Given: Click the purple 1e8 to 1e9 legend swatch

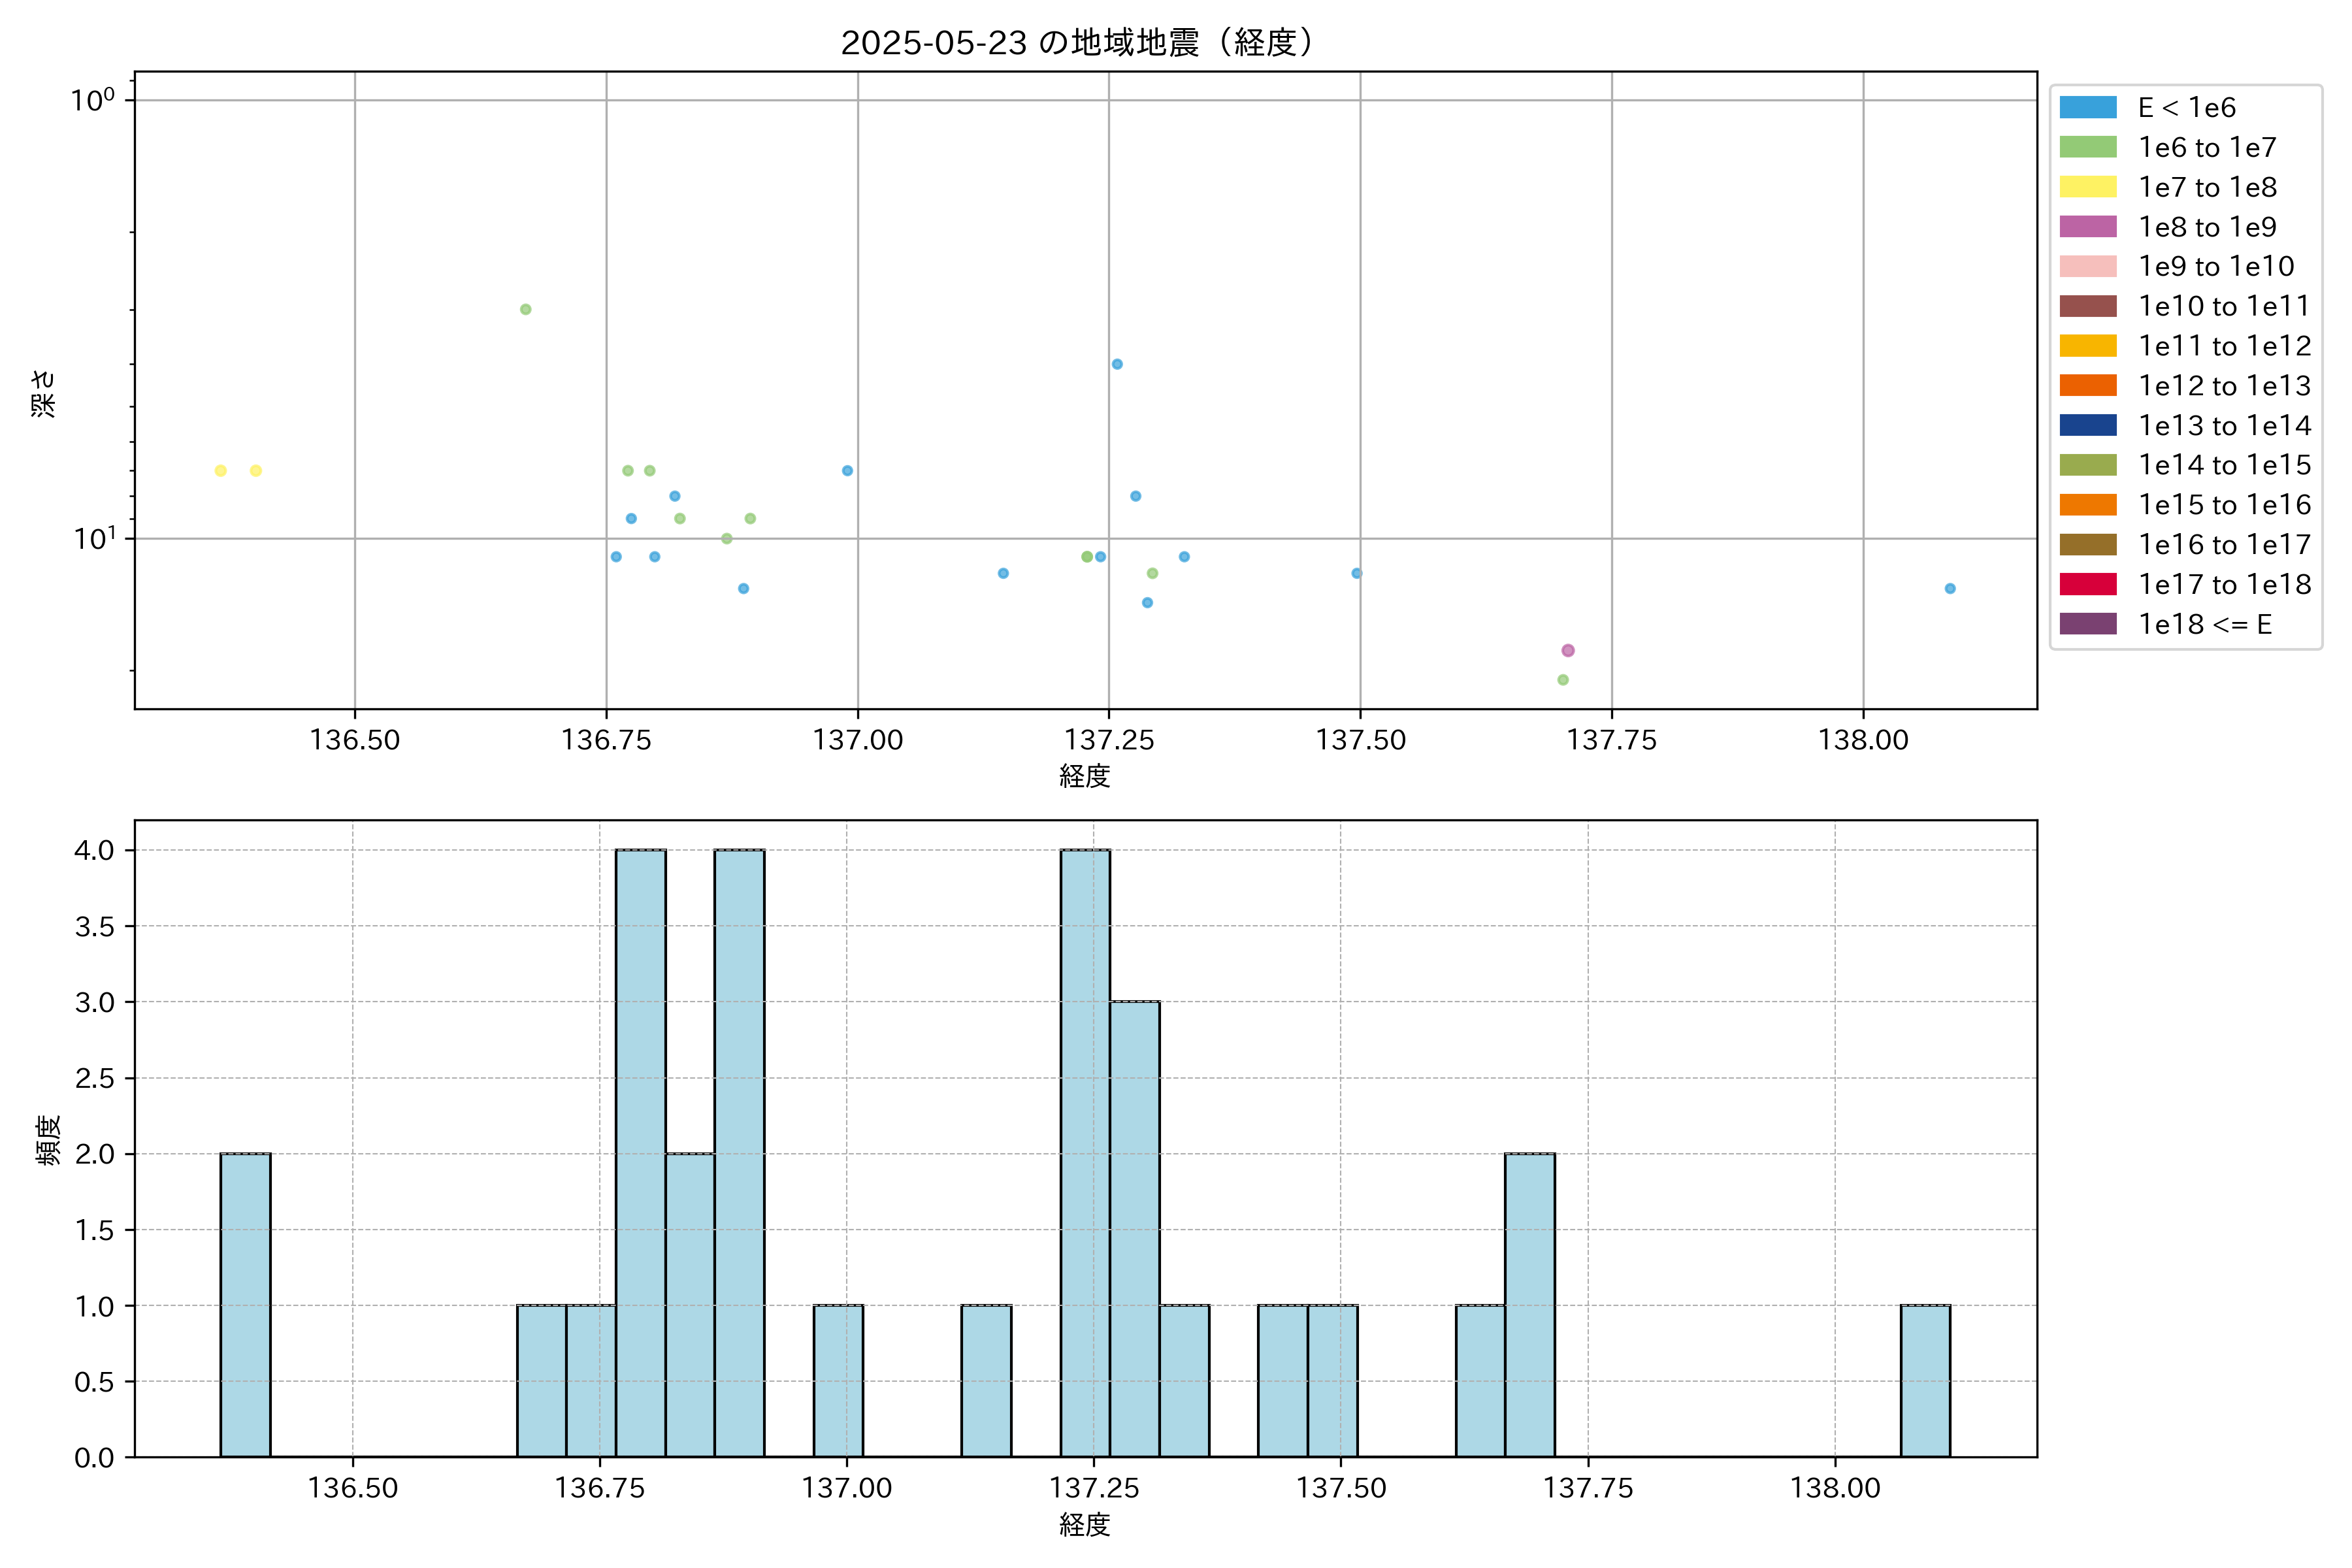Looking at the screenshot, I should click(x=2088, y=227).
